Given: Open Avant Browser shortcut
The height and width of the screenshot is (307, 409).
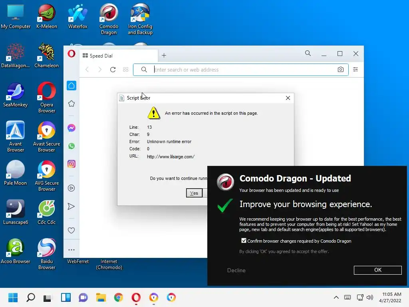Looking at the screenshot, I should coord(16,137).
